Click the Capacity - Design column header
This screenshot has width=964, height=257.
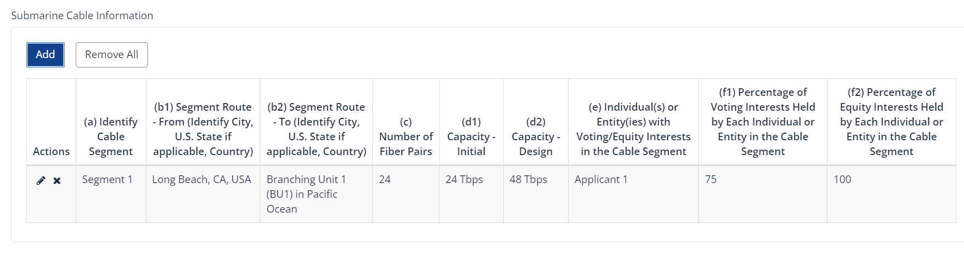[x=535, y=136]
